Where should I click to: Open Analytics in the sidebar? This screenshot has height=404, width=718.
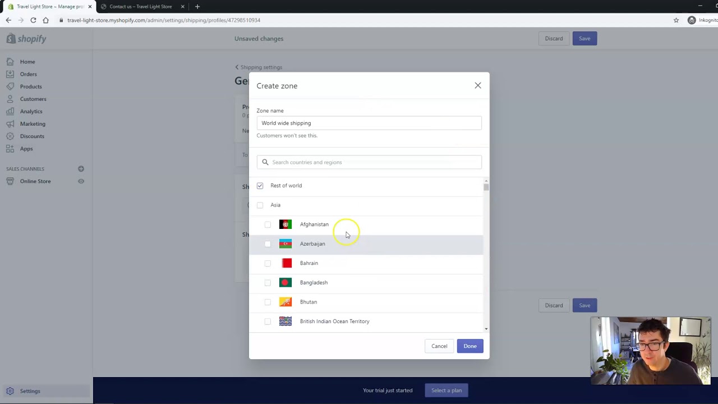click(x=31, y=111)
